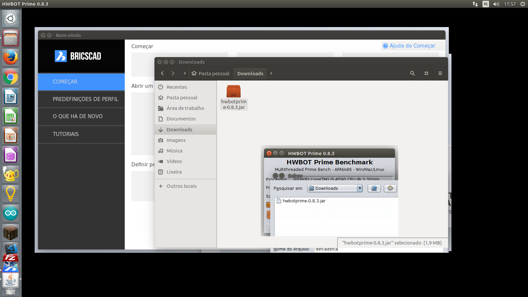Click 'Pasta pessoal' path bar button
The width and height of the screenshot is (528, 297).
pyautogui.click(x=211, y=73)
